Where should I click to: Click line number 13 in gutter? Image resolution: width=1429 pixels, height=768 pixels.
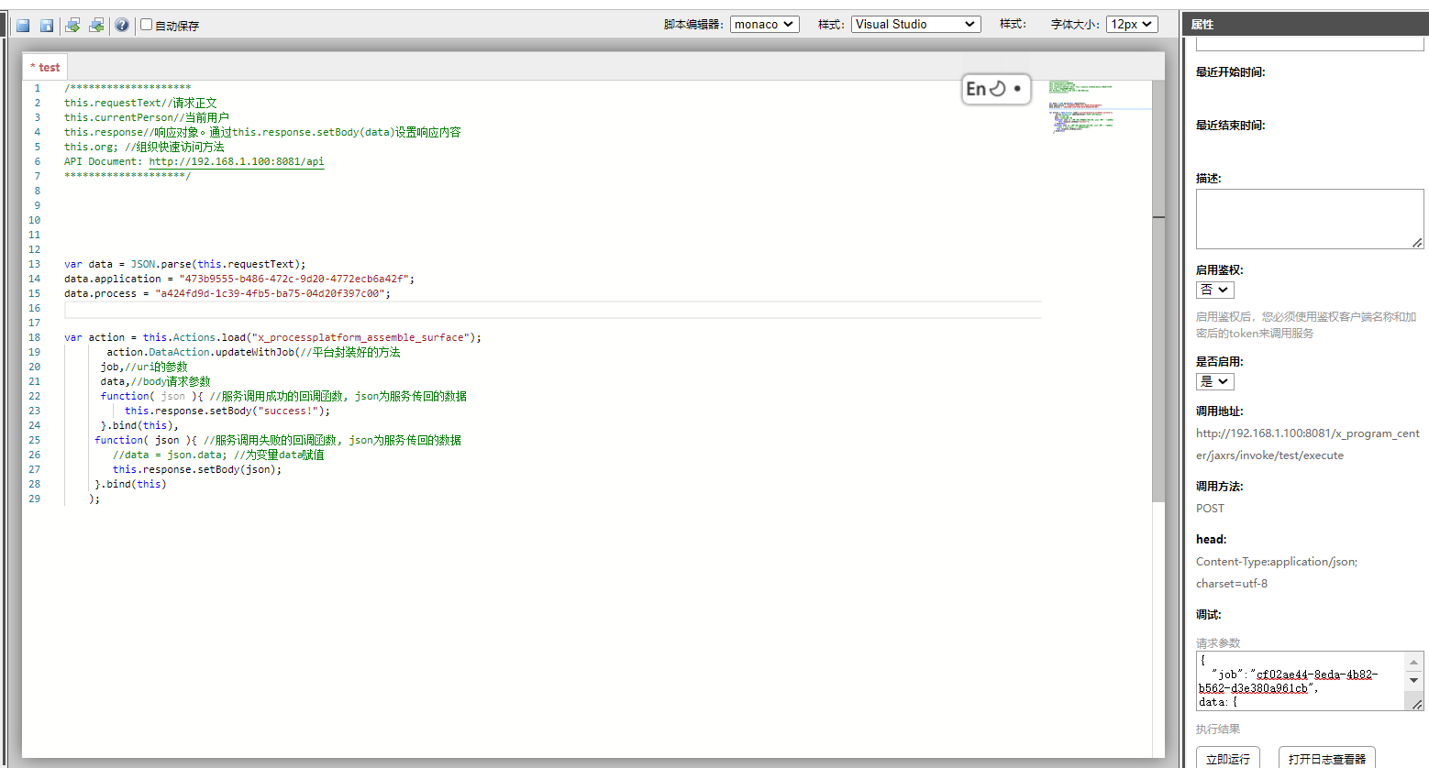35,264
